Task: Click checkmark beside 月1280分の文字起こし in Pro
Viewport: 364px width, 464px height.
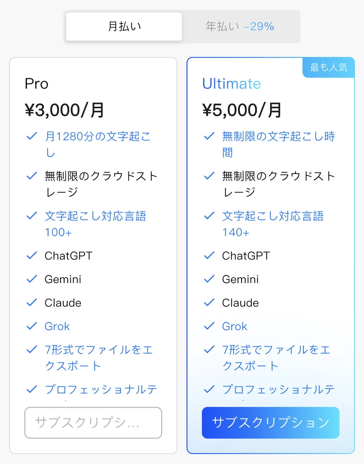Action: (32, 136)
